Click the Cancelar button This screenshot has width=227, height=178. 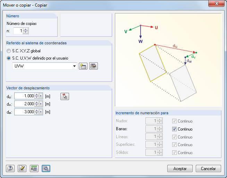click(x=208, y=168)
